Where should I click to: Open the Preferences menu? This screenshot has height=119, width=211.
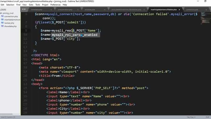[x=55, y=5]
